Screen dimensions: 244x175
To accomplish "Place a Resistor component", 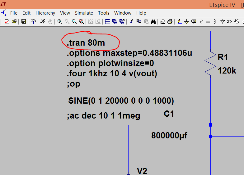I will pyautogui.click(x=201, y=22).
